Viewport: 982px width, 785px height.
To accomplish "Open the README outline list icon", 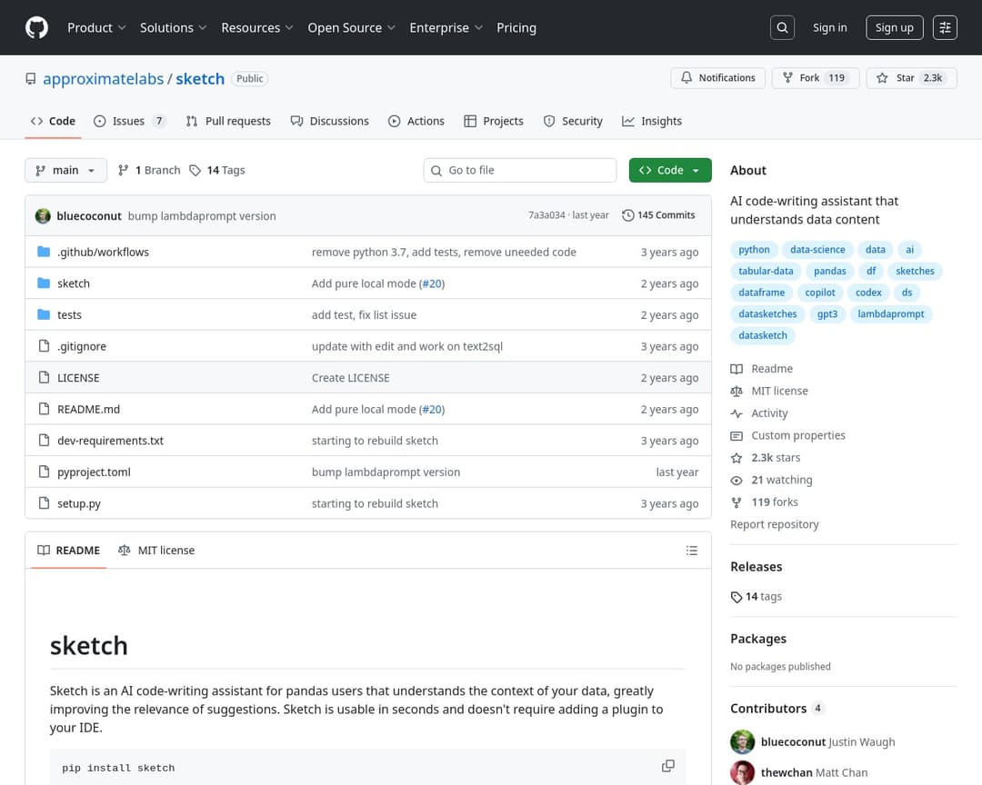I will pos(691,551).
